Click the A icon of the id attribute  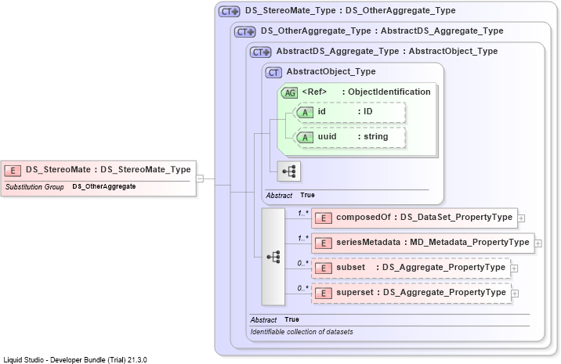[305, 113]
